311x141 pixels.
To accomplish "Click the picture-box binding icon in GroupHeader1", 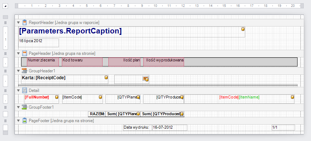I will click(x=146, y=79).
